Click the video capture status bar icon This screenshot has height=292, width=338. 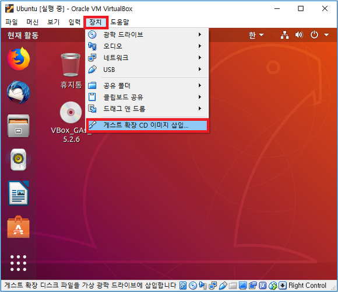click(x=253, y=286)
